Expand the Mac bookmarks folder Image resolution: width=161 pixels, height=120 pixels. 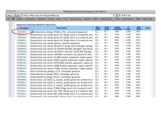59,19
